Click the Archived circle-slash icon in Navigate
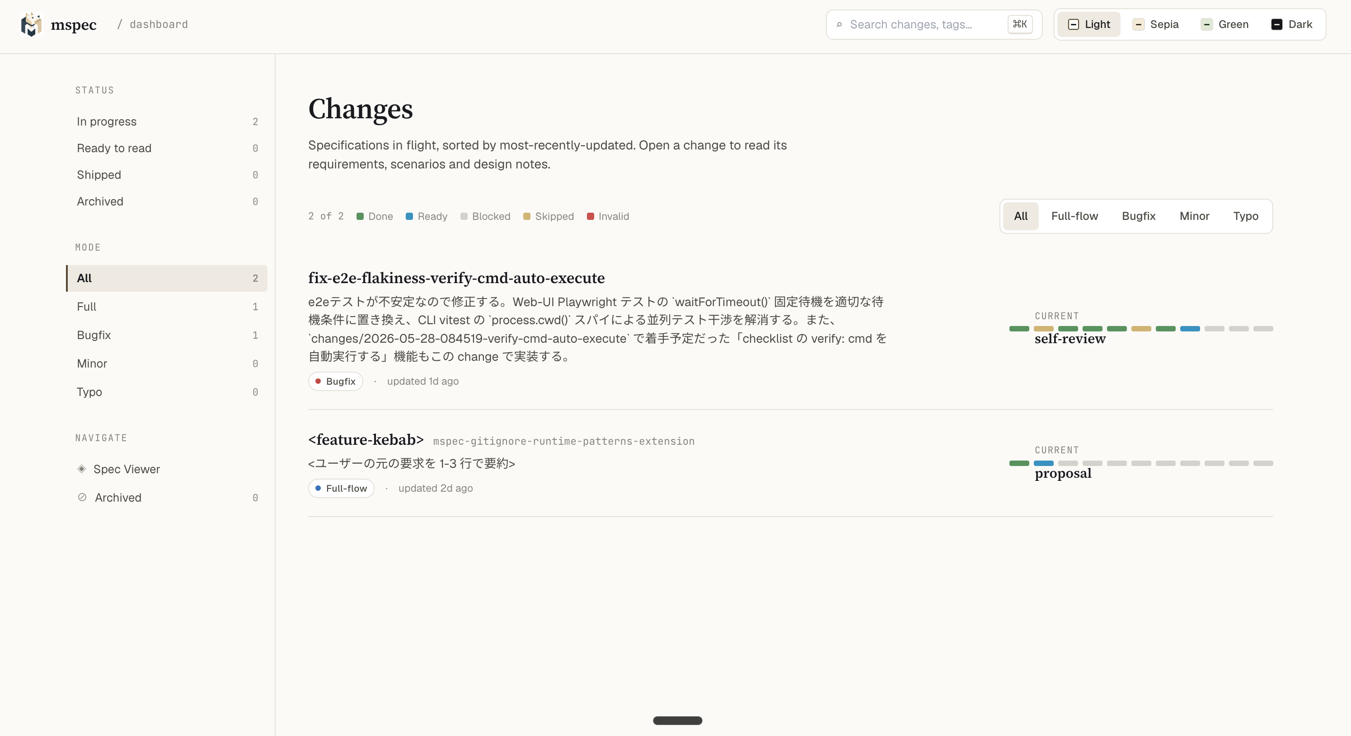Image resolution: width=1351 pixels, height=736 pixels. pos(82,498)
